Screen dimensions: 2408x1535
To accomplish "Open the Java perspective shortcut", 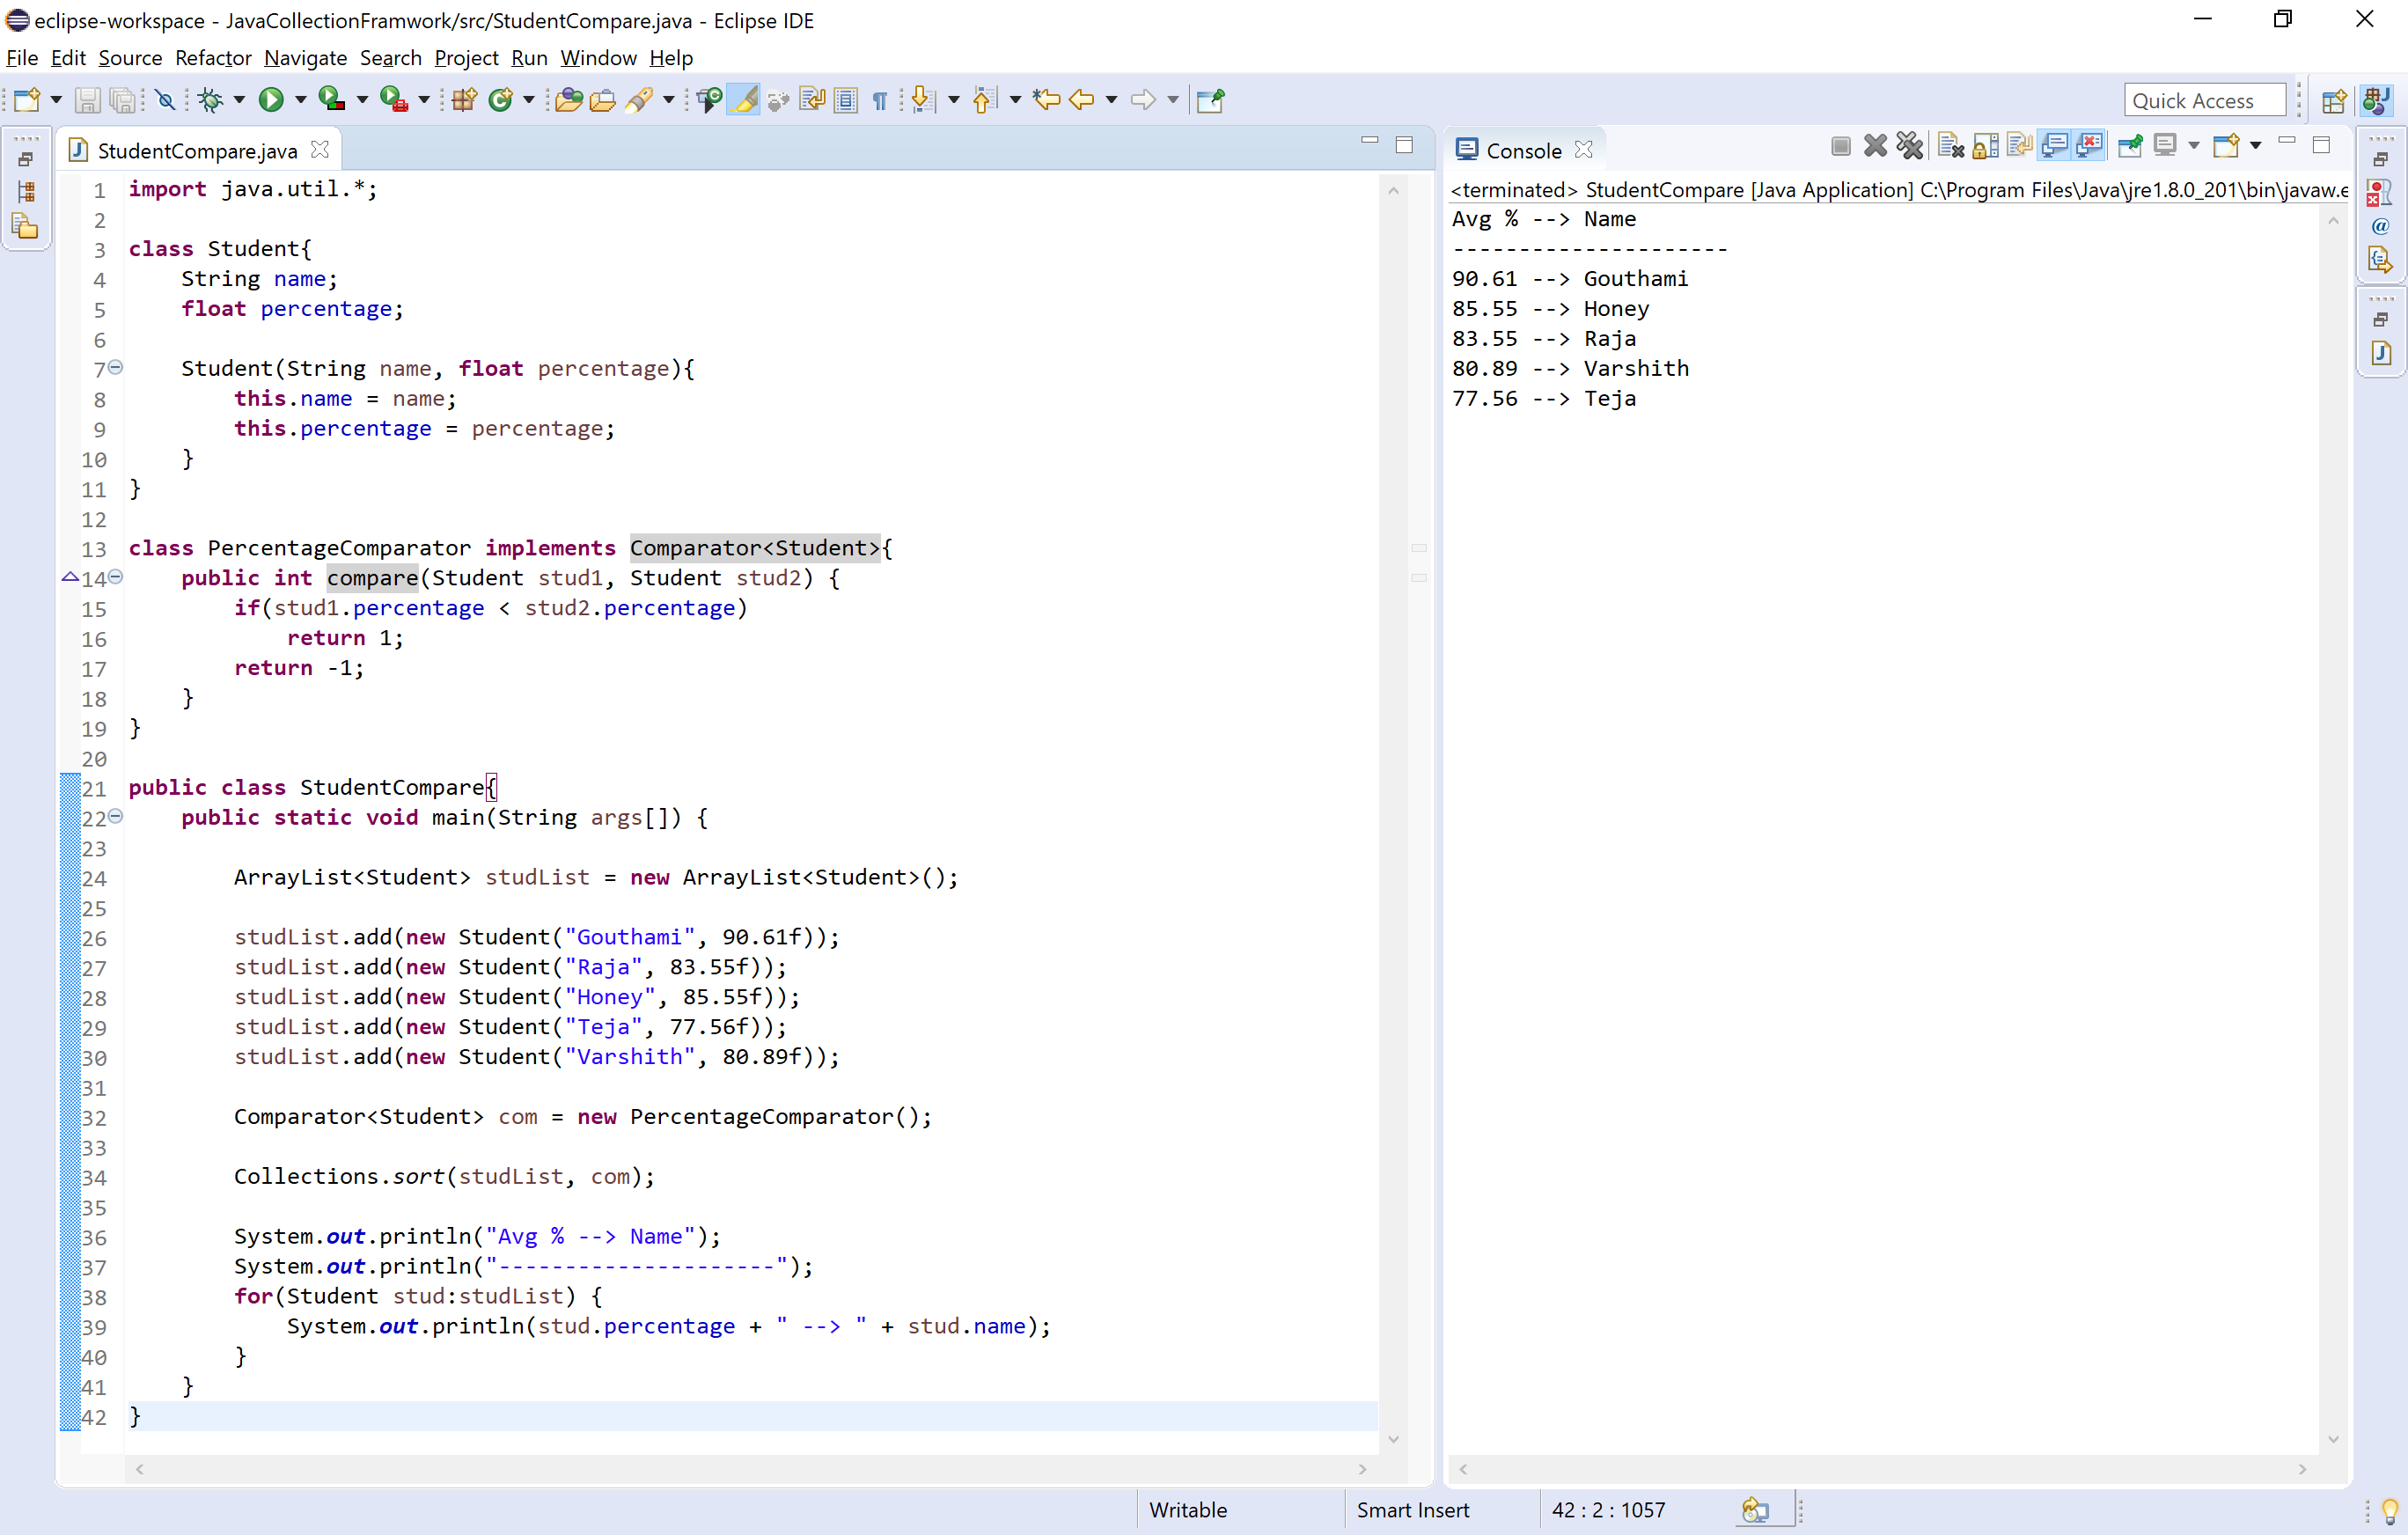I will coord(2377,100).
